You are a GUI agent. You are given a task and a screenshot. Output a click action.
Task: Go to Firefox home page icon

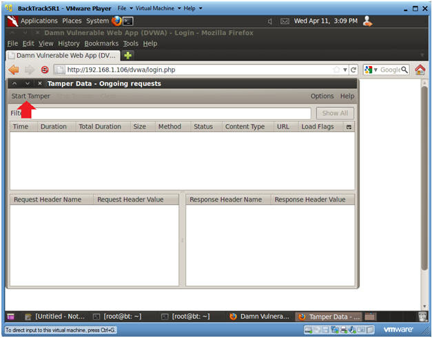click(x=420, y=70)
